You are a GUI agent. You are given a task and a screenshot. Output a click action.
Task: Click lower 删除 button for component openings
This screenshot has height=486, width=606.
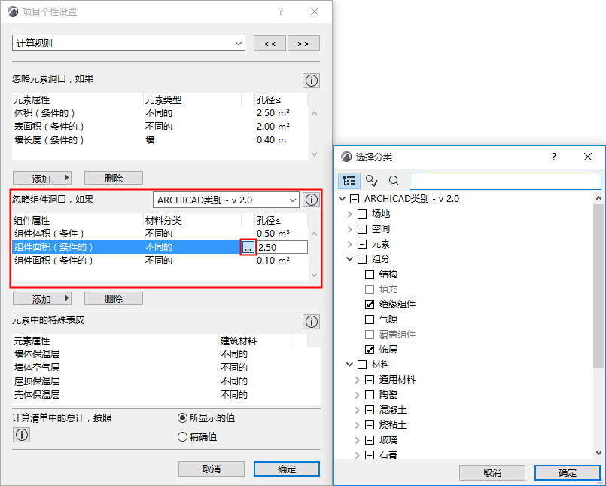click(x=114, y=298)
